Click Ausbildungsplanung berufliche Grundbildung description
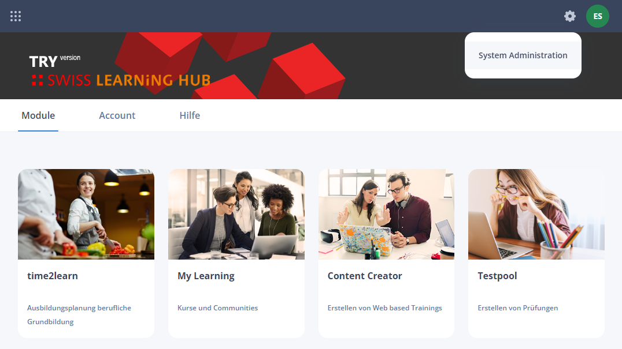Image resolution: width=622 pixels, height=349 pixels. tap(79, 314)
